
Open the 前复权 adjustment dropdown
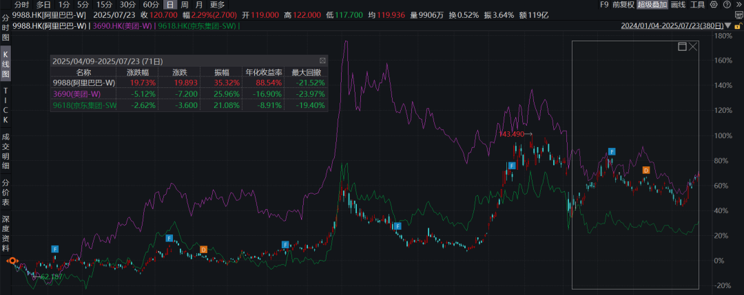coord(623,5)
